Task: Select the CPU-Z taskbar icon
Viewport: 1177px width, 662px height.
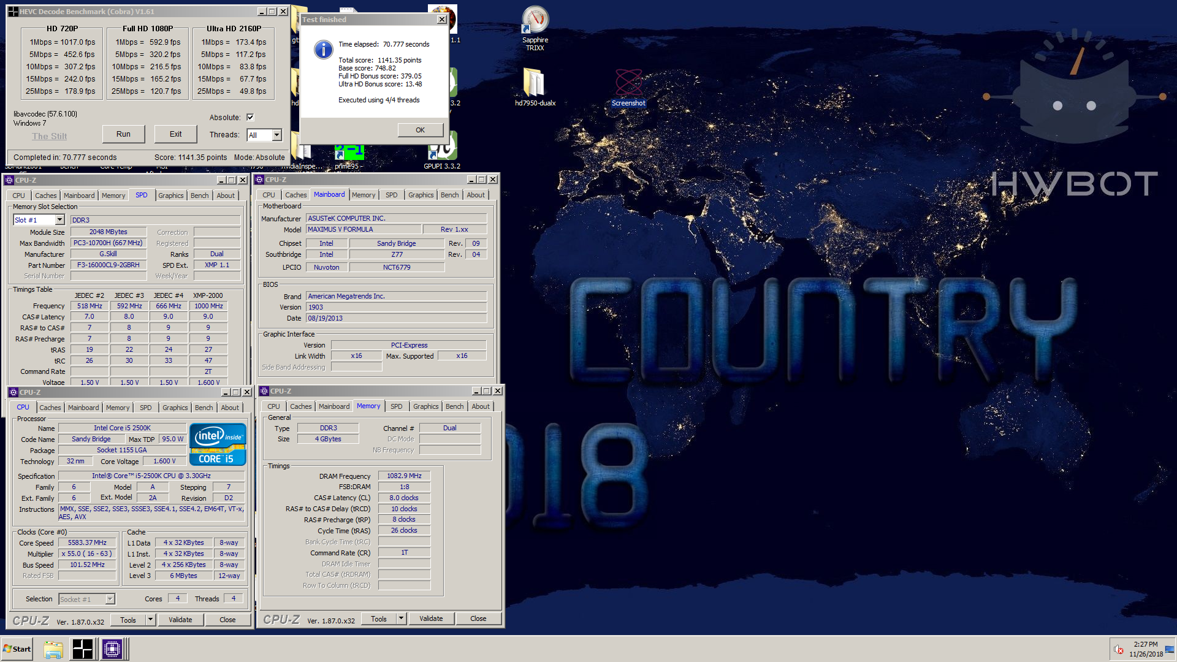Action: tap(112, 649)
